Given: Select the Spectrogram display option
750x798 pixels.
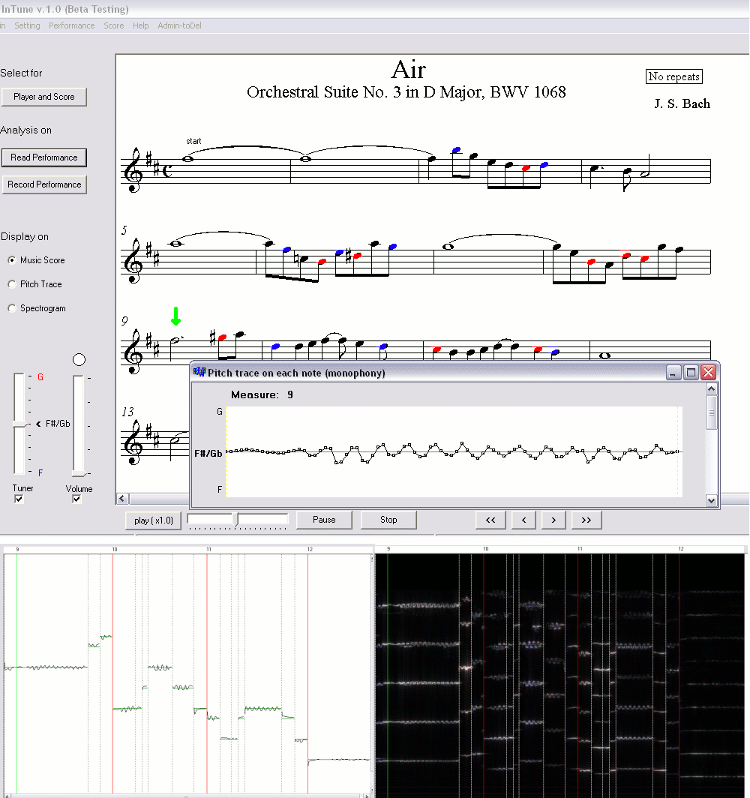Looking at the screenshot, I should pyautogui.click(x=12, y=308).
